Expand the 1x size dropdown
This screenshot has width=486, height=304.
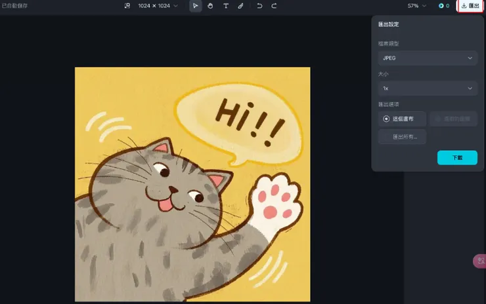coord(428,88)
